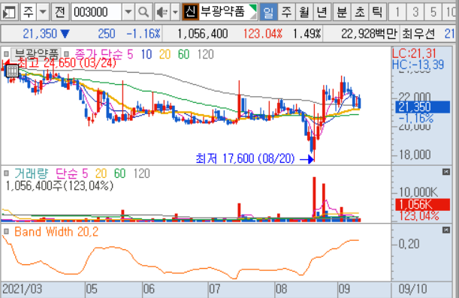Click price MA 120 legend in gray
Image resolution: width=459 pixels, height=298 pixels.
(205, 54)
